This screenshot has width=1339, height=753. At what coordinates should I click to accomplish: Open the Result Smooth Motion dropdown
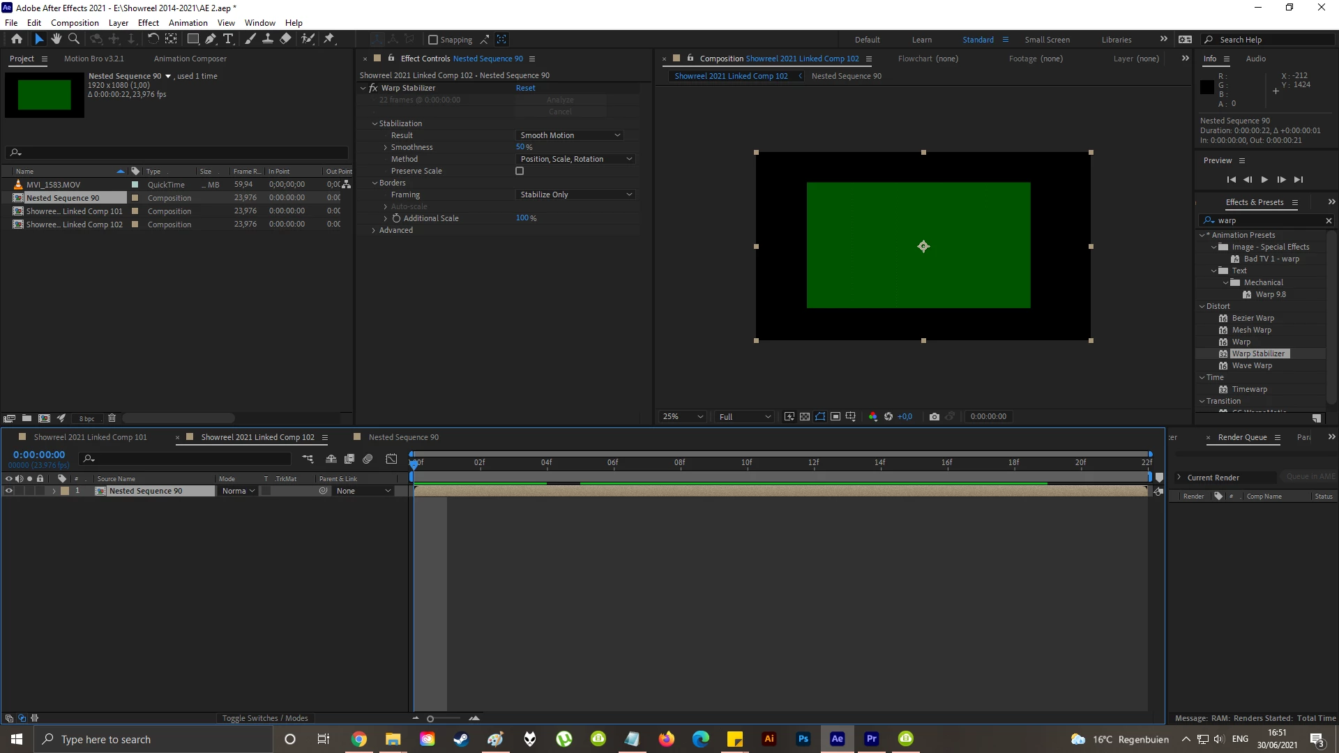point(570,135)
